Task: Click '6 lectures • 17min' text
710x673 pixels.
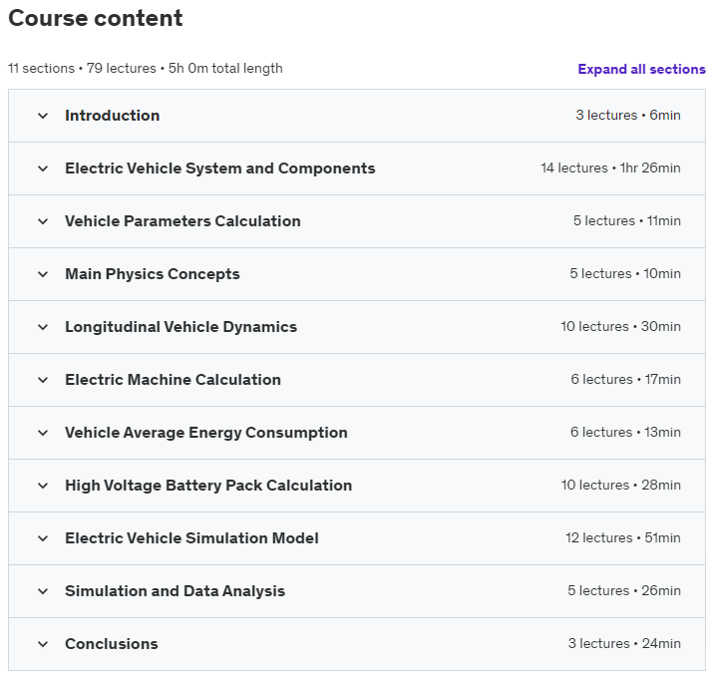Action: [625, 379]
